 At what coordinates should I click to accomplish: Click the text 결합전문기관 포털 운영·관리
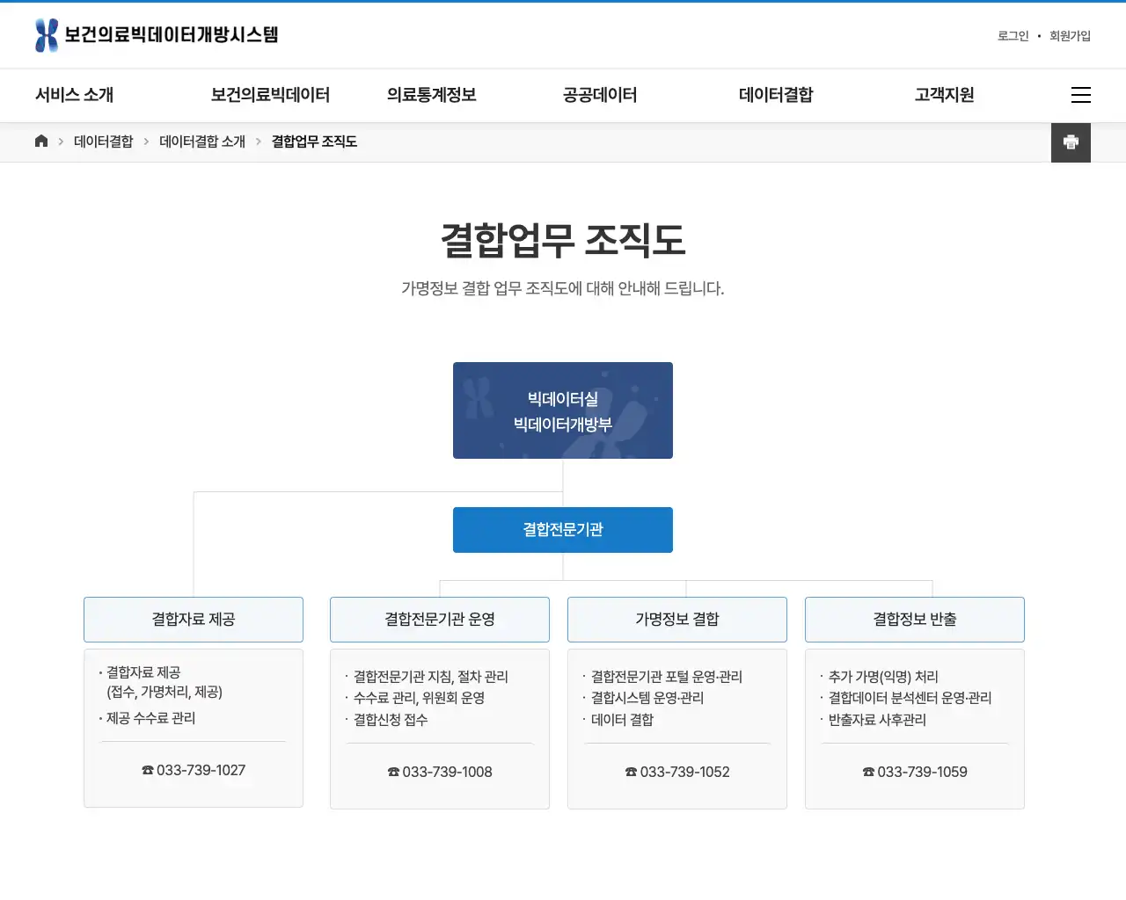pos(667,677)
